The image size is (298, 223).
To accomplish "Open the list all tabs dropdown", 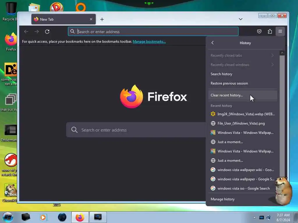I will point(241,19).
